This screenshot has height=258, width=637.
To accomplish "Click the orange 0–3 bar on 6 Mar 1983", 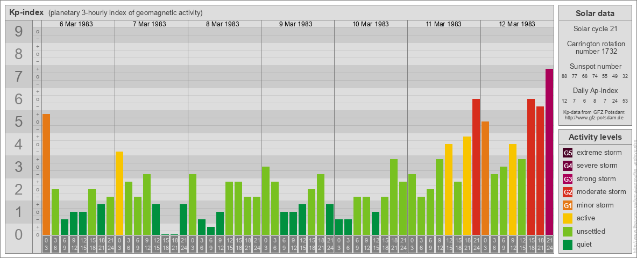I will coord(46,174).
